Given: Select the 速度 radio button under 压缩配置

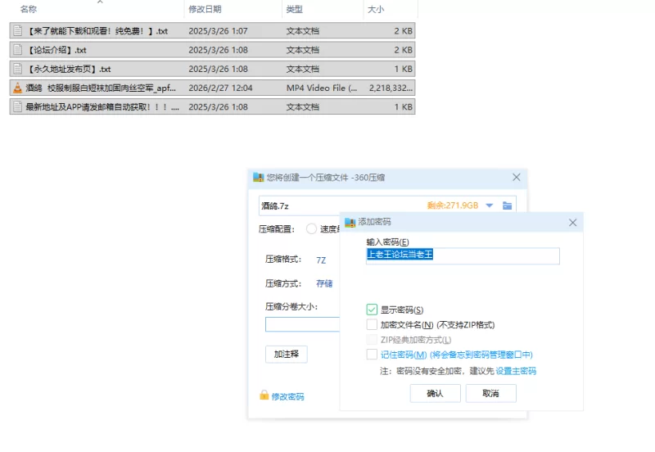Looking at the screenshot, I should 311,229.
